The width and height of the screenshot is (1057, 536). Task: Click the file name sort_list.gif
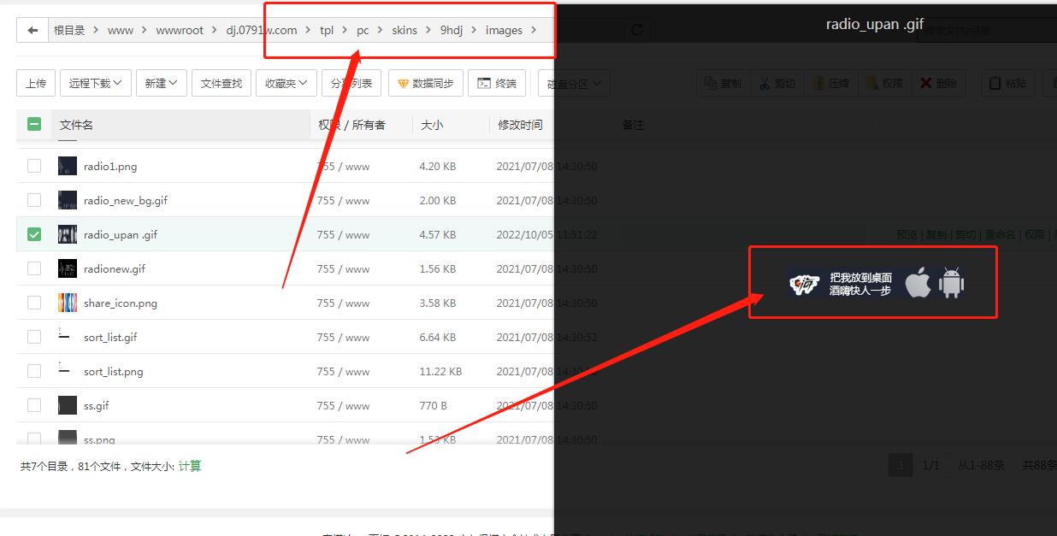pyautogui.click(x=110, y=337)
